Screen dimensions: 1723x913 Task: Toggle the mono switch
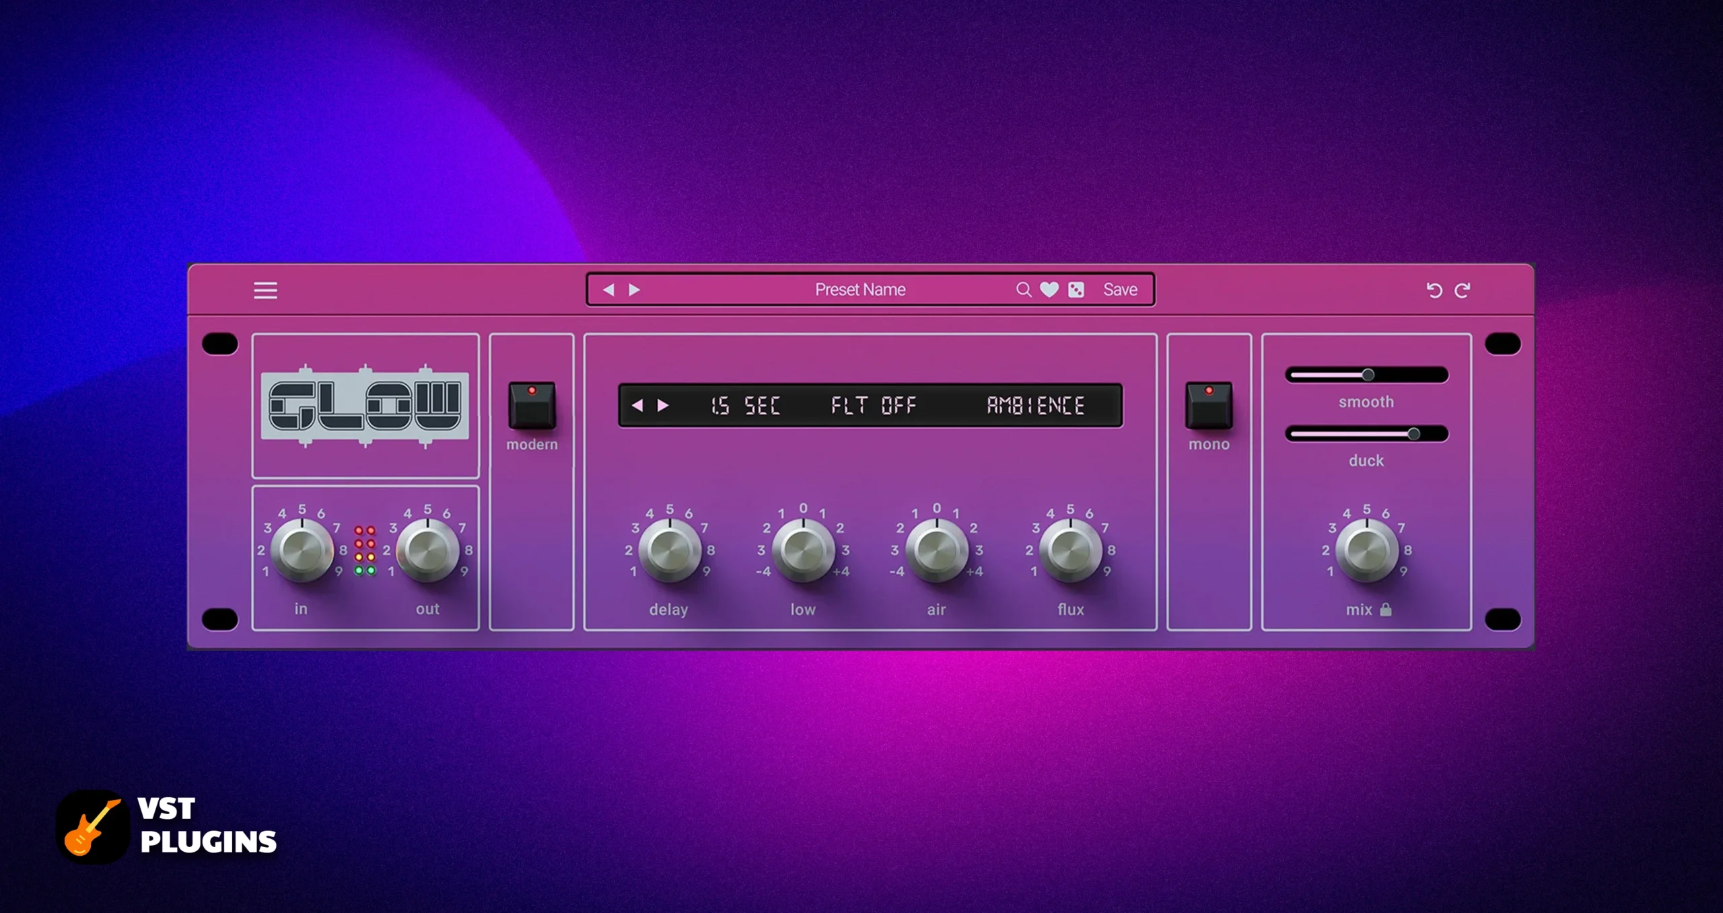point(1209,405)
